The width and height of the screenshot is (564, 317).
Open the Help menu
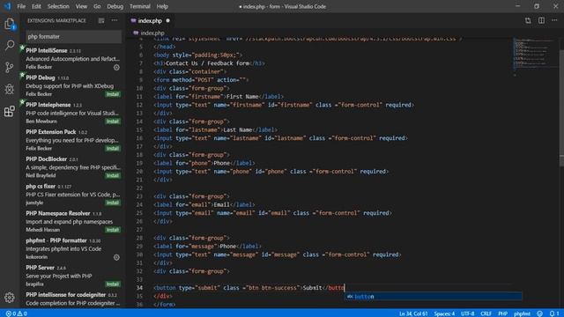(162, 6)
